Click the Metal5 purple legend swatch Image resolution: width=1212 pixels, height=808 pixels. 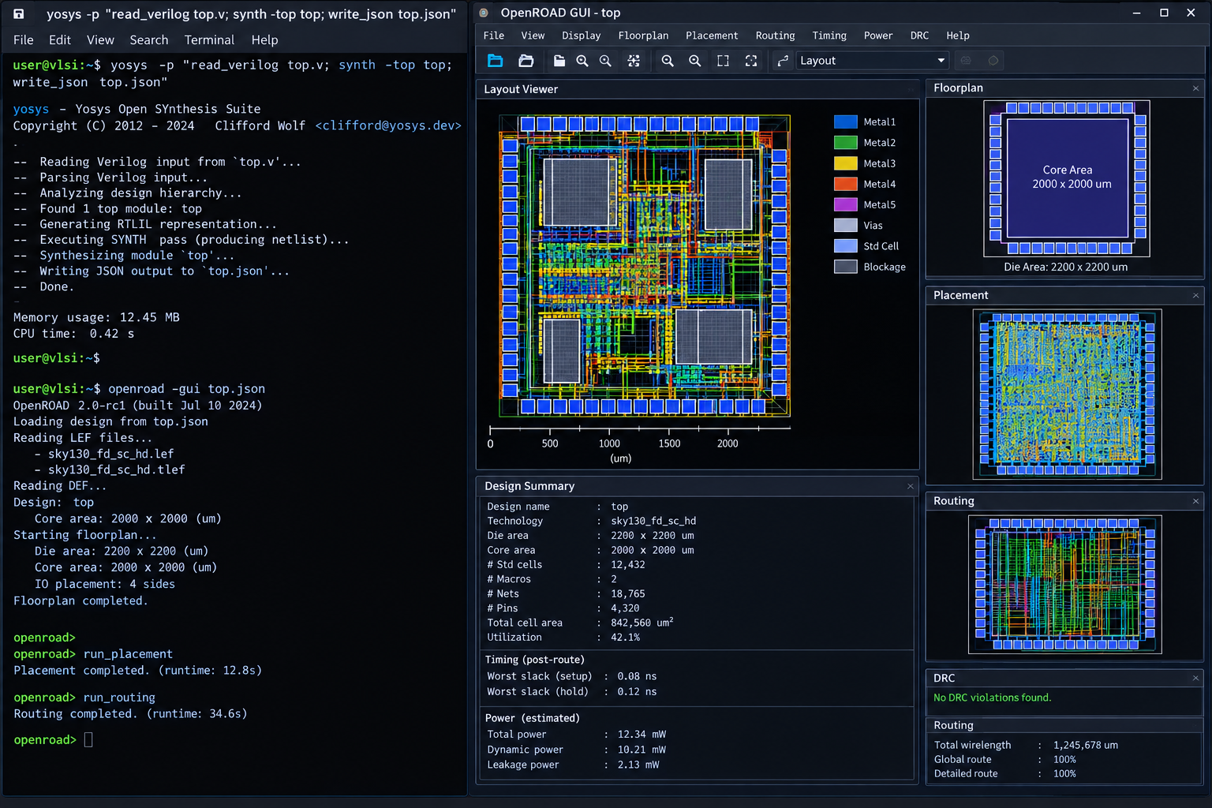[x=846, y=204]
